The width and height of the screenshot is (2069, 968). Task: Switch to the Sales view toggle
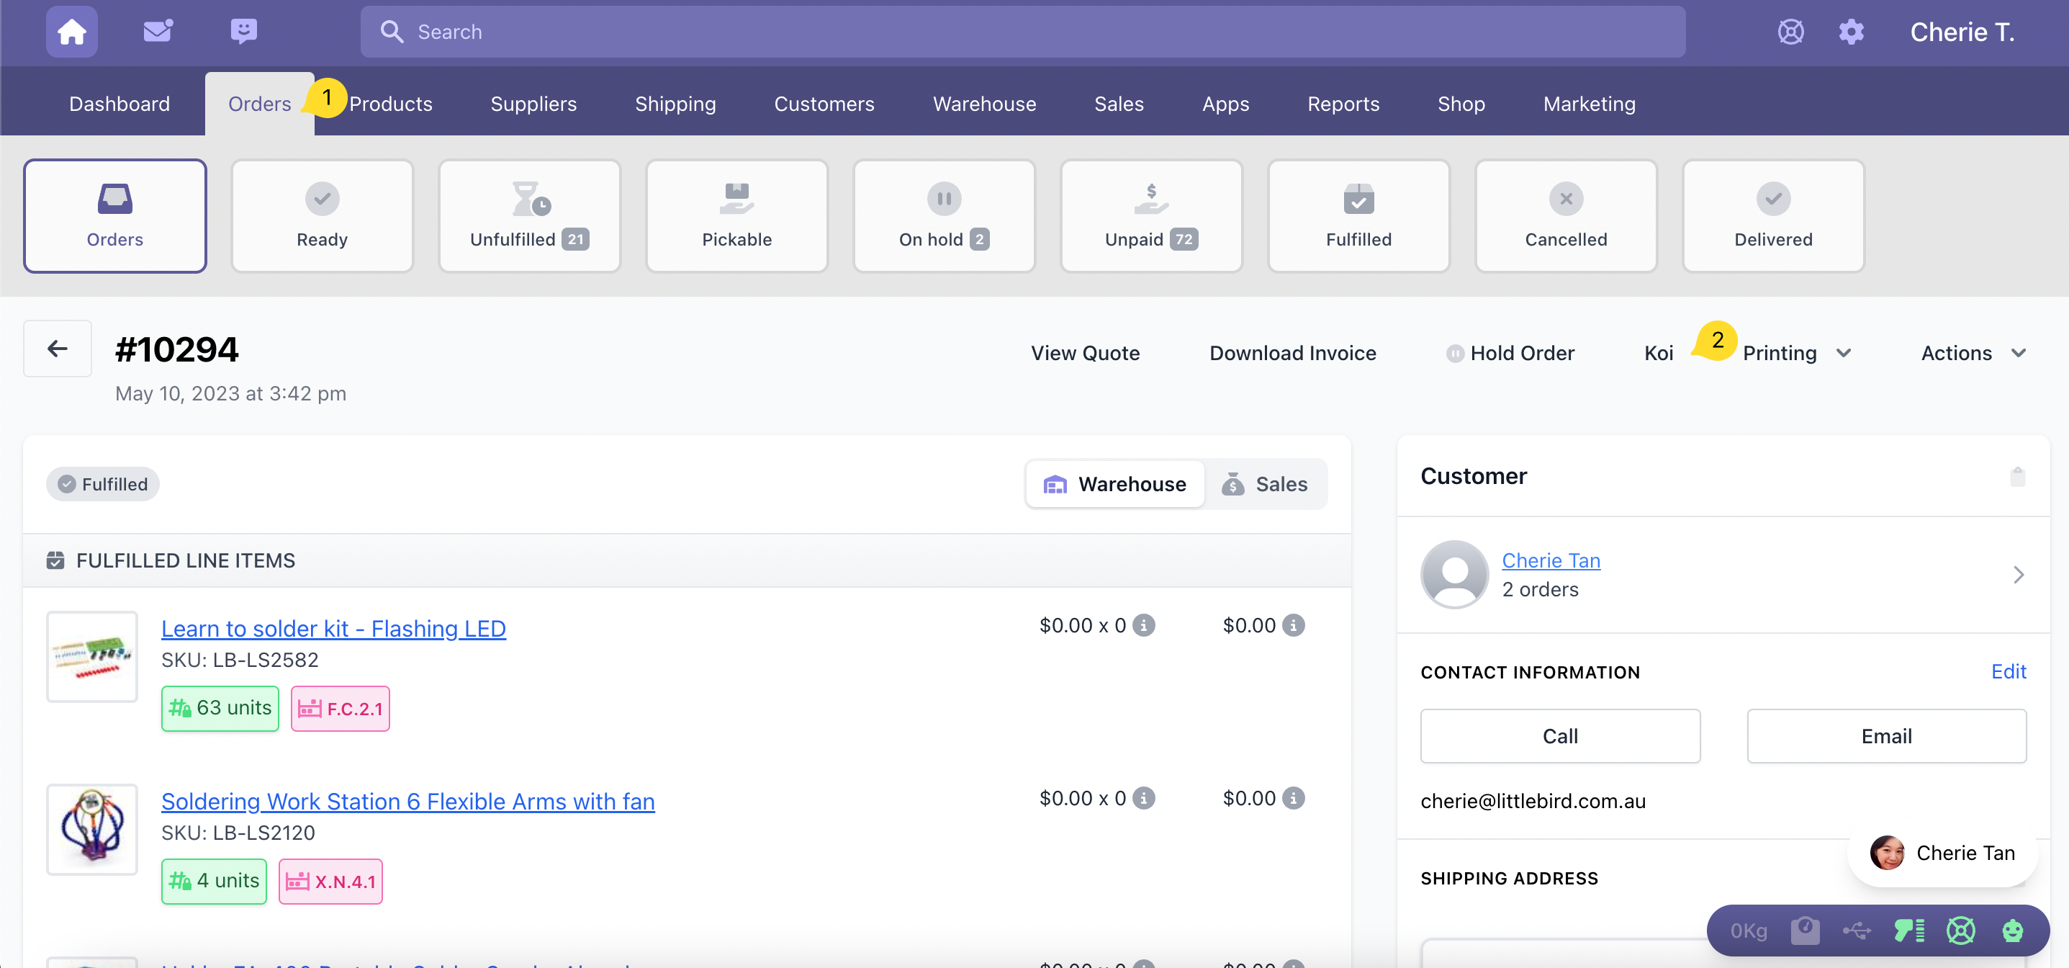coord(1265,483)
